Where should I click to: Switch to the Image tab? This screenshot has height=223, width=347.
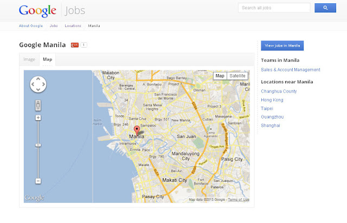click(29, 59)
